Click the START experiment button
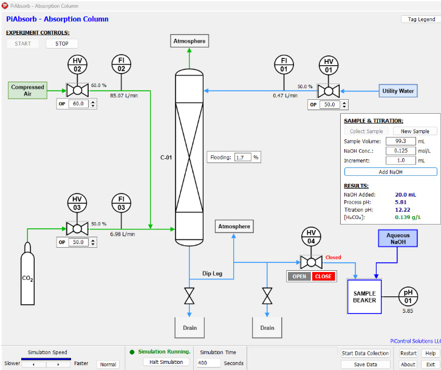This screenshot has width=441, height=370. point(23,44)
